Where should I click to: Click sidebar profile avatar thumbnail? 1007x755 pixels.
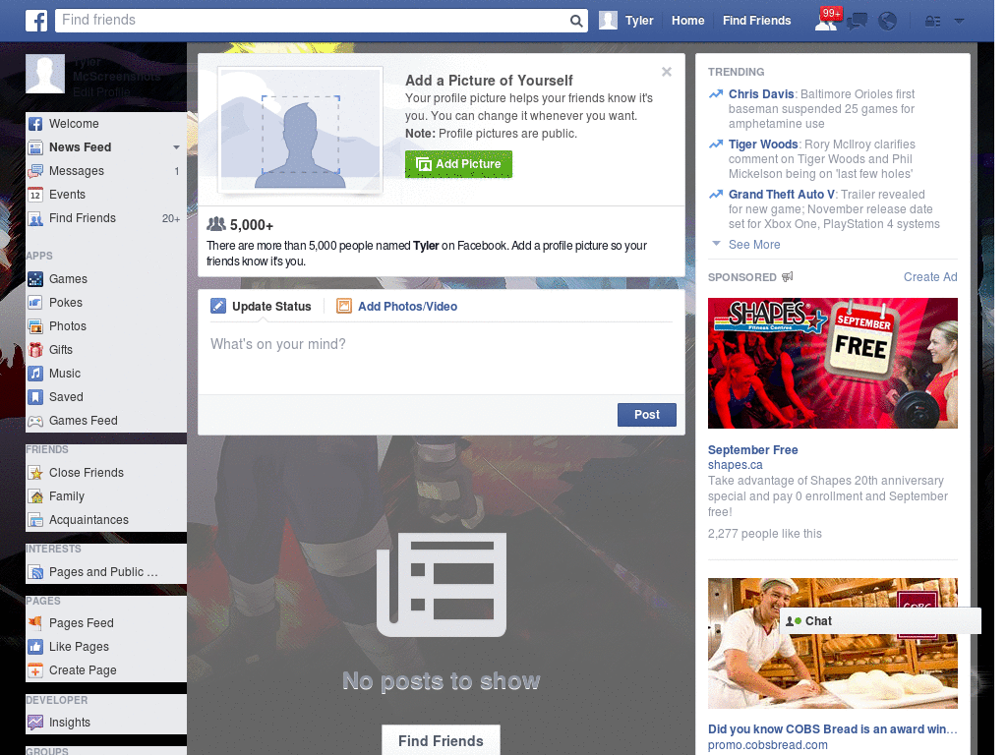pos(45,73)
